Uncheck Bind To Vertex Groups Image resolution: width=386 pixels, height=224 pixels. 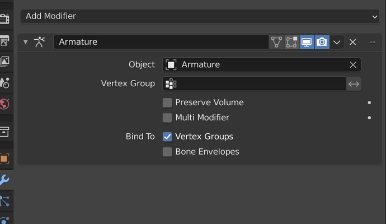[x=167, y=137]
